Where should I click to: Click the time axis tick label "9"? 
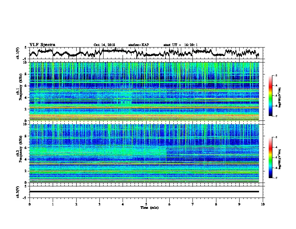coord(239,204)
